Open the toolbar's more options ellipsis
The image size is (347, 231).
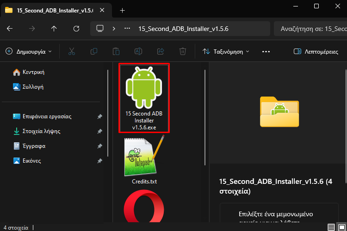click(x=266, y=51)
